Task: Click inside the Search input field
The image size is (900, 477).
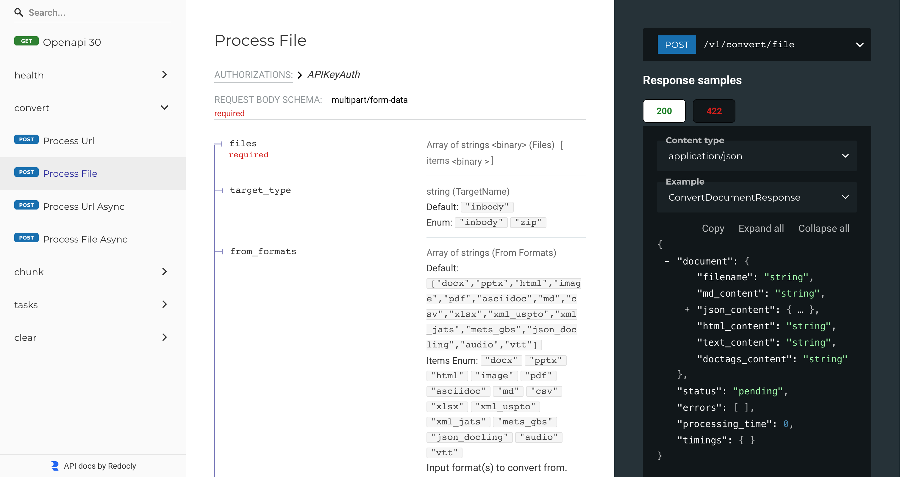Action: pyautogui.click(x=87, y=12)
